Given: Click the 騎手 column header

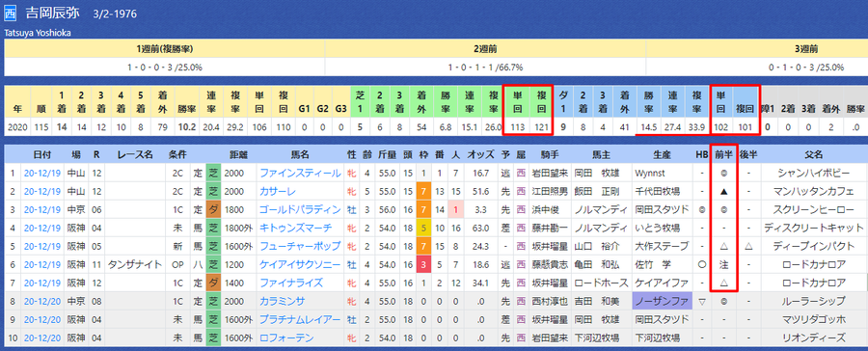Looking at the screenshot, I should (x=550, y=154).
